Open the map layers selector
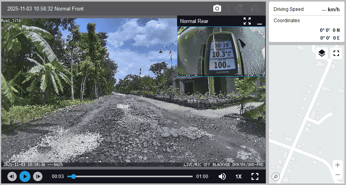This screenshot has height=185, width=346. (x=321, y=53)
